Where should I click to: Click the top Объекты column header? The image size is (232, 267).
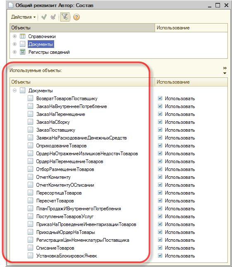pos(82,28)
